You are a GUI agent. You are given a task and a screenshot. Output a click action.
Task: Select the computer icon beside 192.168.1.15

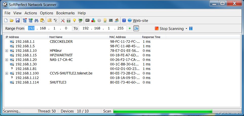pos(12,55)
